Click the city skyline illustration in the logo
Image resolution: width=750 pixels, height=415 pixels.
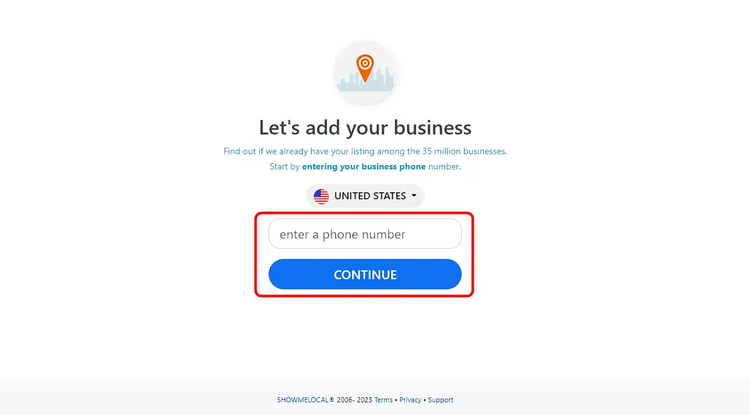(365, 81)
